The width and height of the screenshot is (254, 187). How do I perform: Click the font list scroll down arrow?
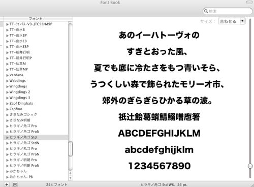pyautogui.click(x=70, y=178)
